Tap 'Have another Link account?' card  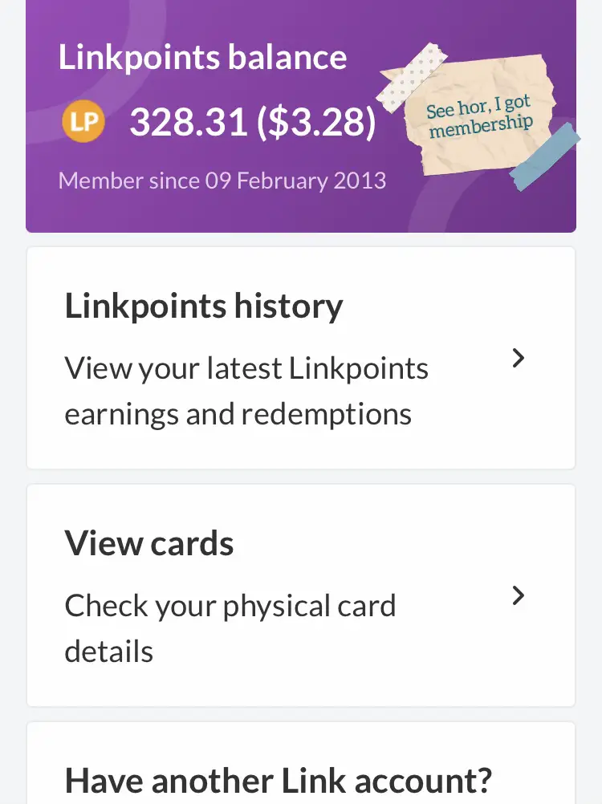pyautogui.click(x=279, y=778)
